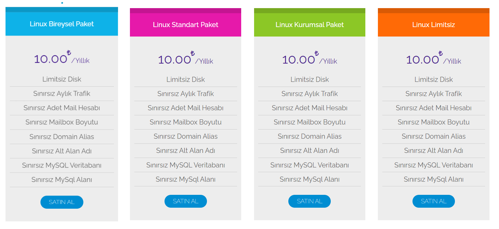Click SATIN AL under Linux Standart Paket

coord(186,201)
